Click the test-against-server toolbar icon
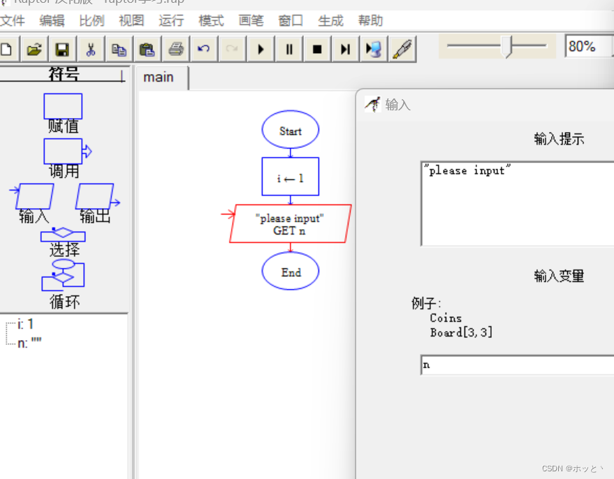The height and width of the screenshot is (479, 614). tap(374, 50)
